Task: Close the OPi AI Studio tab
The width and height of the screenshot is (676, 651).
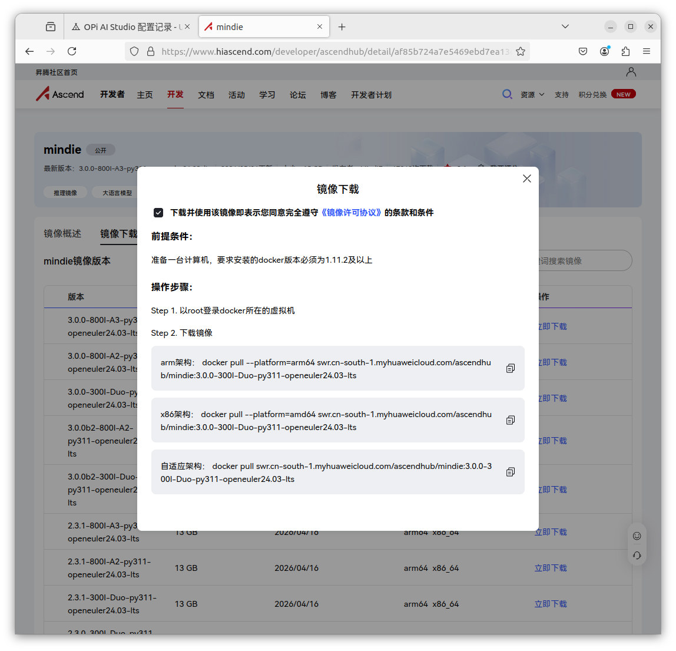Action: pyautogui.click(x=187, y=27)
